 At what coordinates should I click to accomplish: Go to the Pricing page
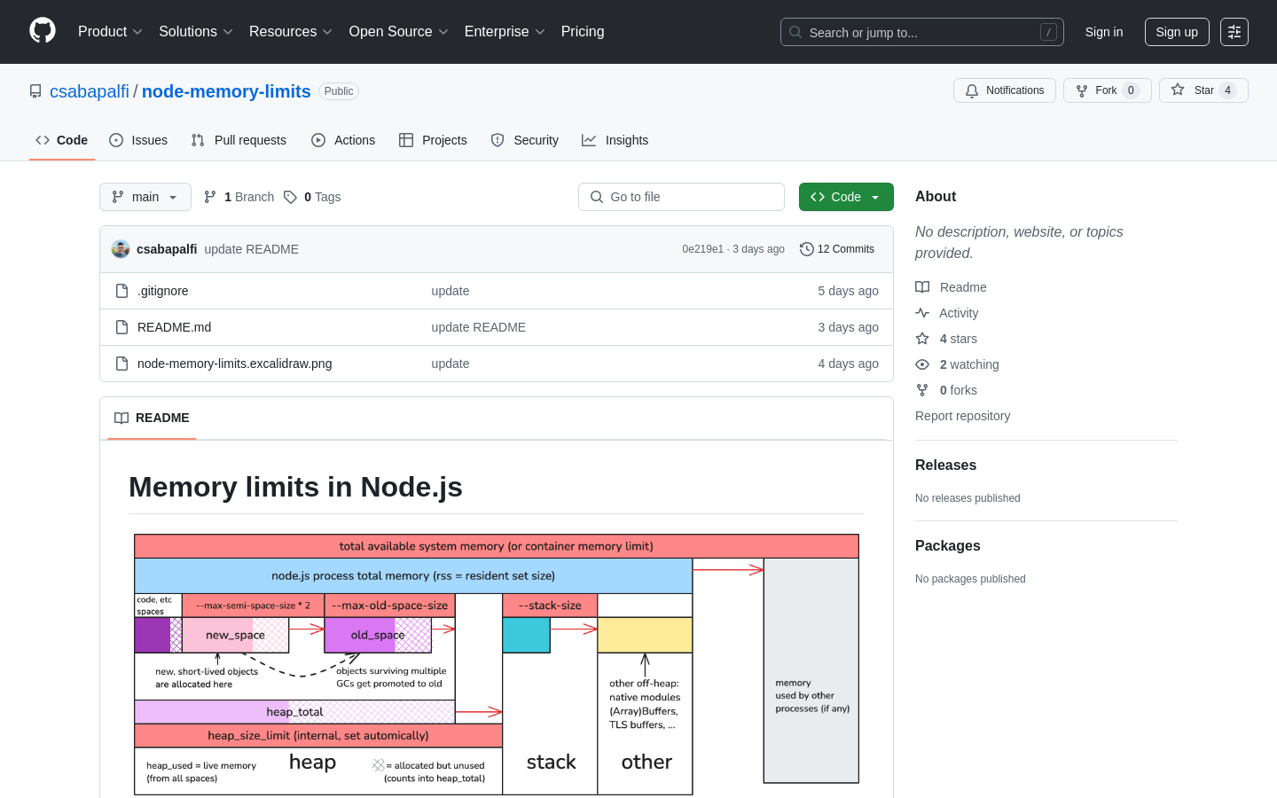click(x=583, y=32)
